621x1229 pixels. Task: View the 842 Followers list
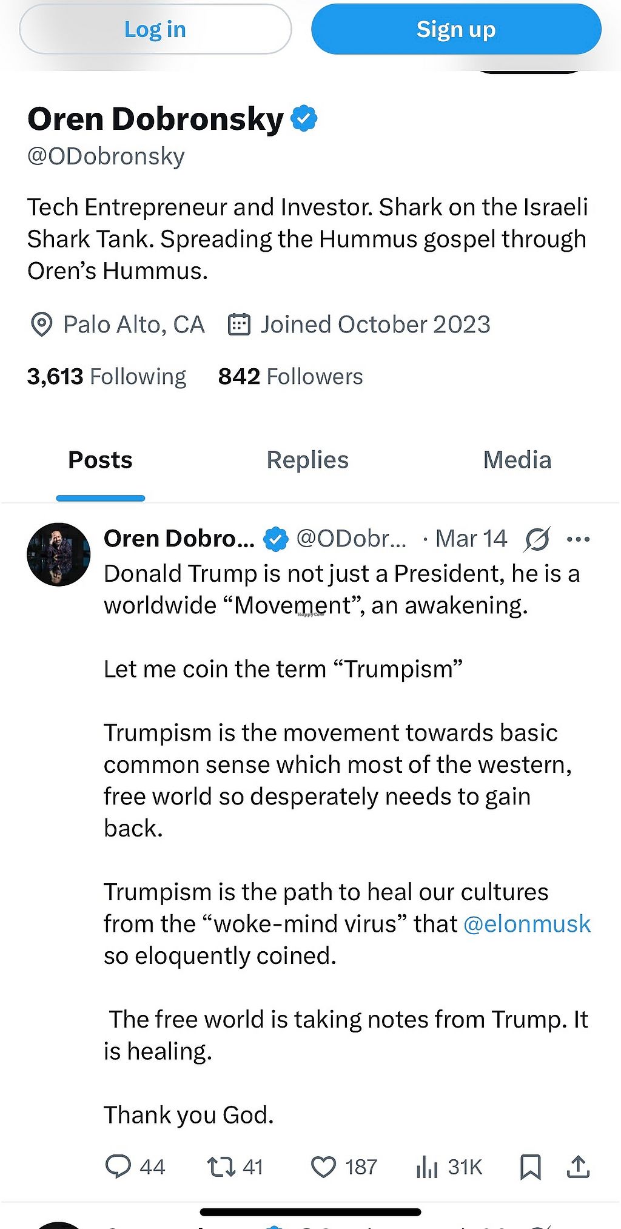(x=290, y=377)
